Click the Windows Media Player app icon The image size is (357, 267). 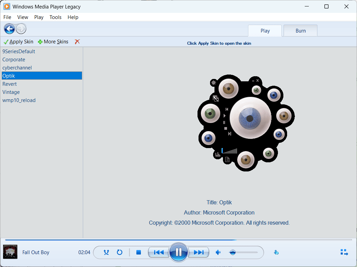coord(7,6)
